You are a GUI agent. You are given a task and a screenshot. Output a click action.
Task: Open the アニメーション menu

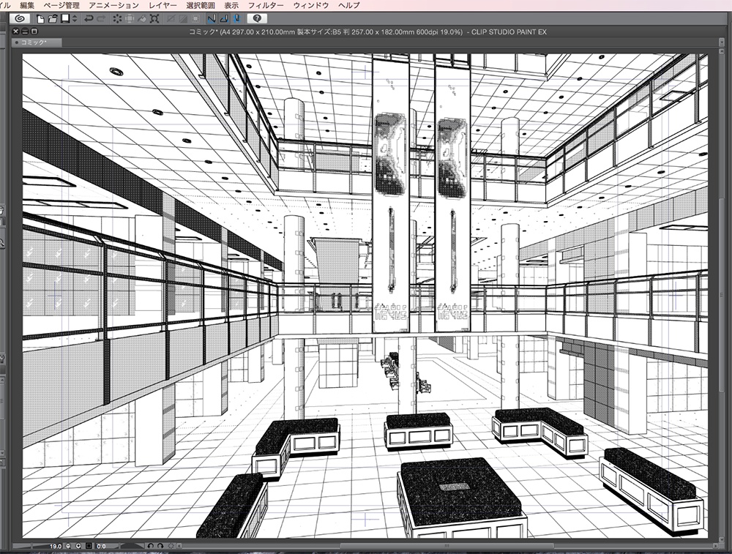coord(114,6)
